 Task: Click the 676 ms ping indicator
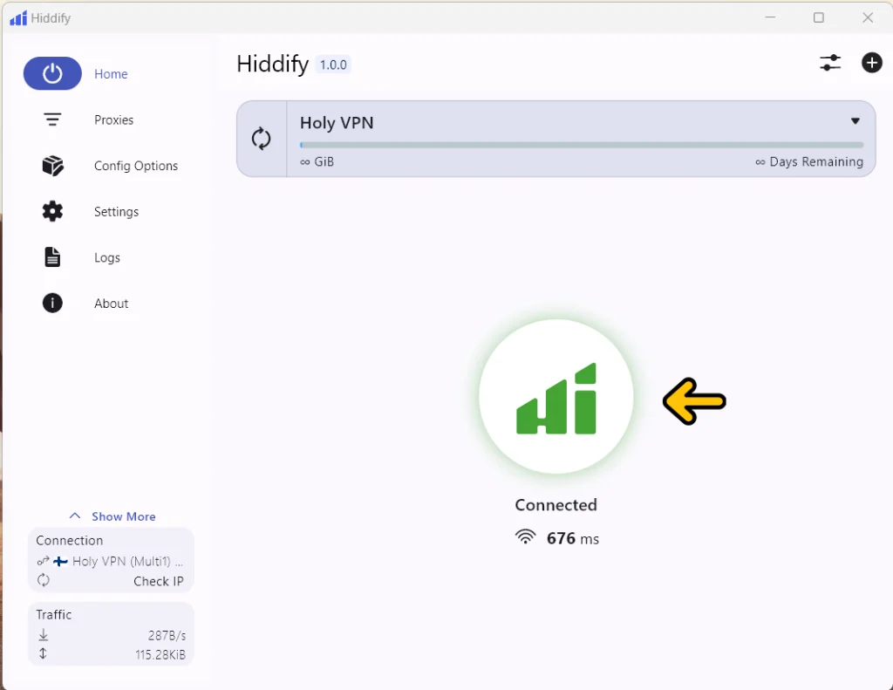(557, 537)
